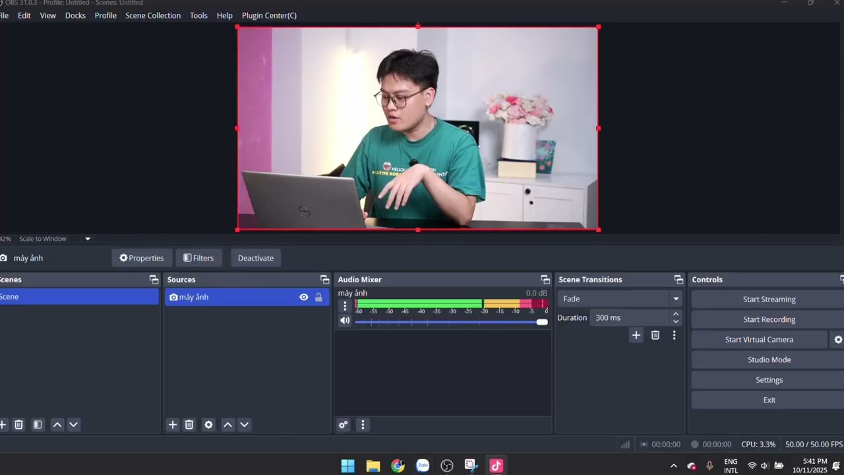The height and width of the screenshot is (475, 844).
Task: Open advanced audio properties gears icon
Action: pyautogui.click(x=343, y=425)
